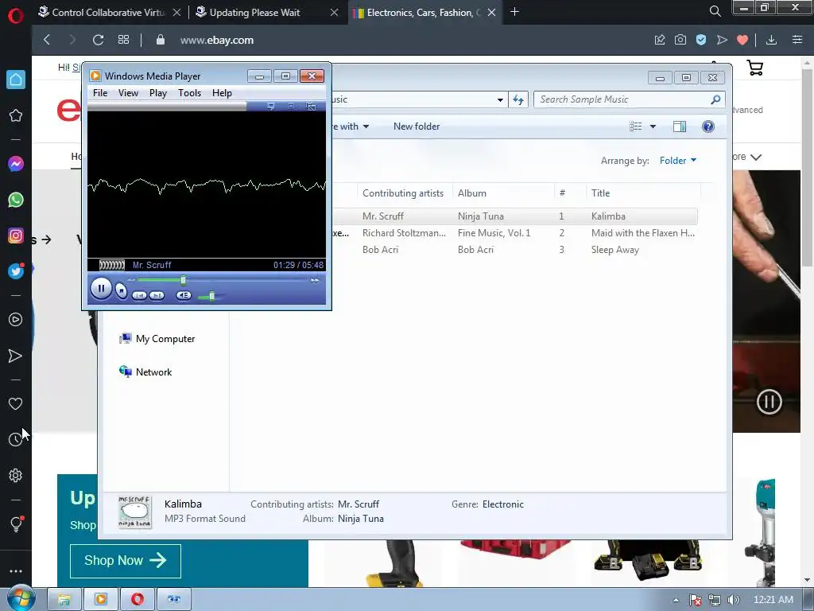Open WhatsApp in Opera sidebar
This screenshot has height=611, width=814.
pos(16,200)
